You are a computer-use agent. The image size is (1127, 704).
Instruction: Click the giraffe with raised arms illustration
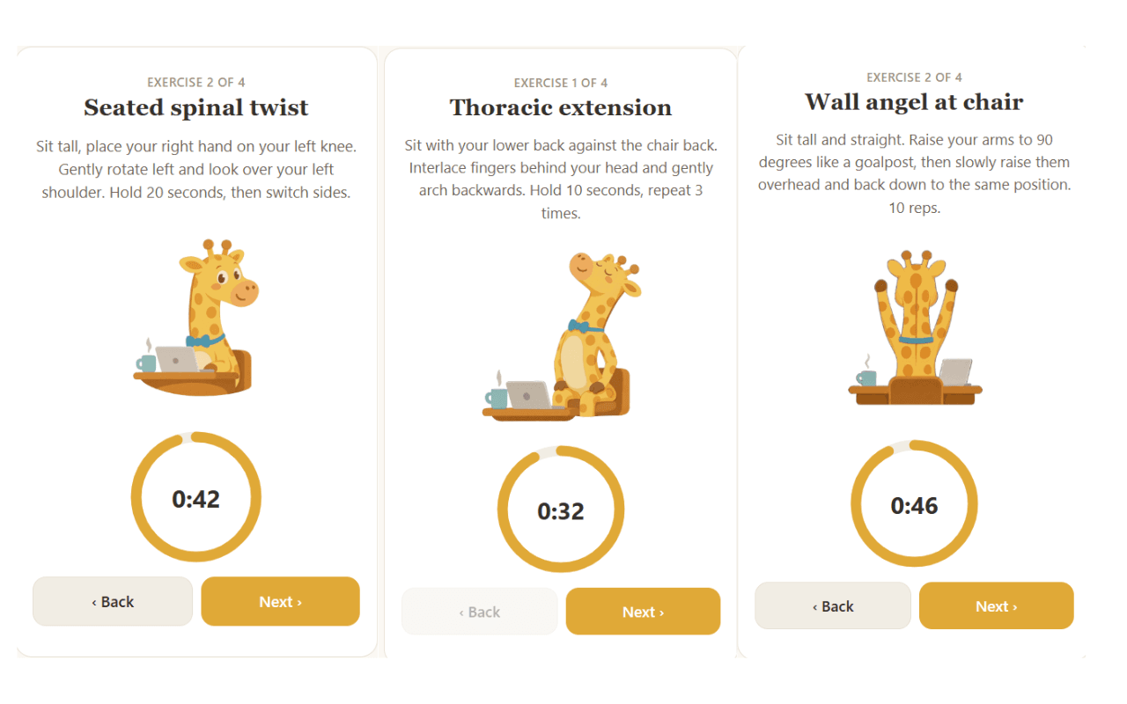pos(914,327)
